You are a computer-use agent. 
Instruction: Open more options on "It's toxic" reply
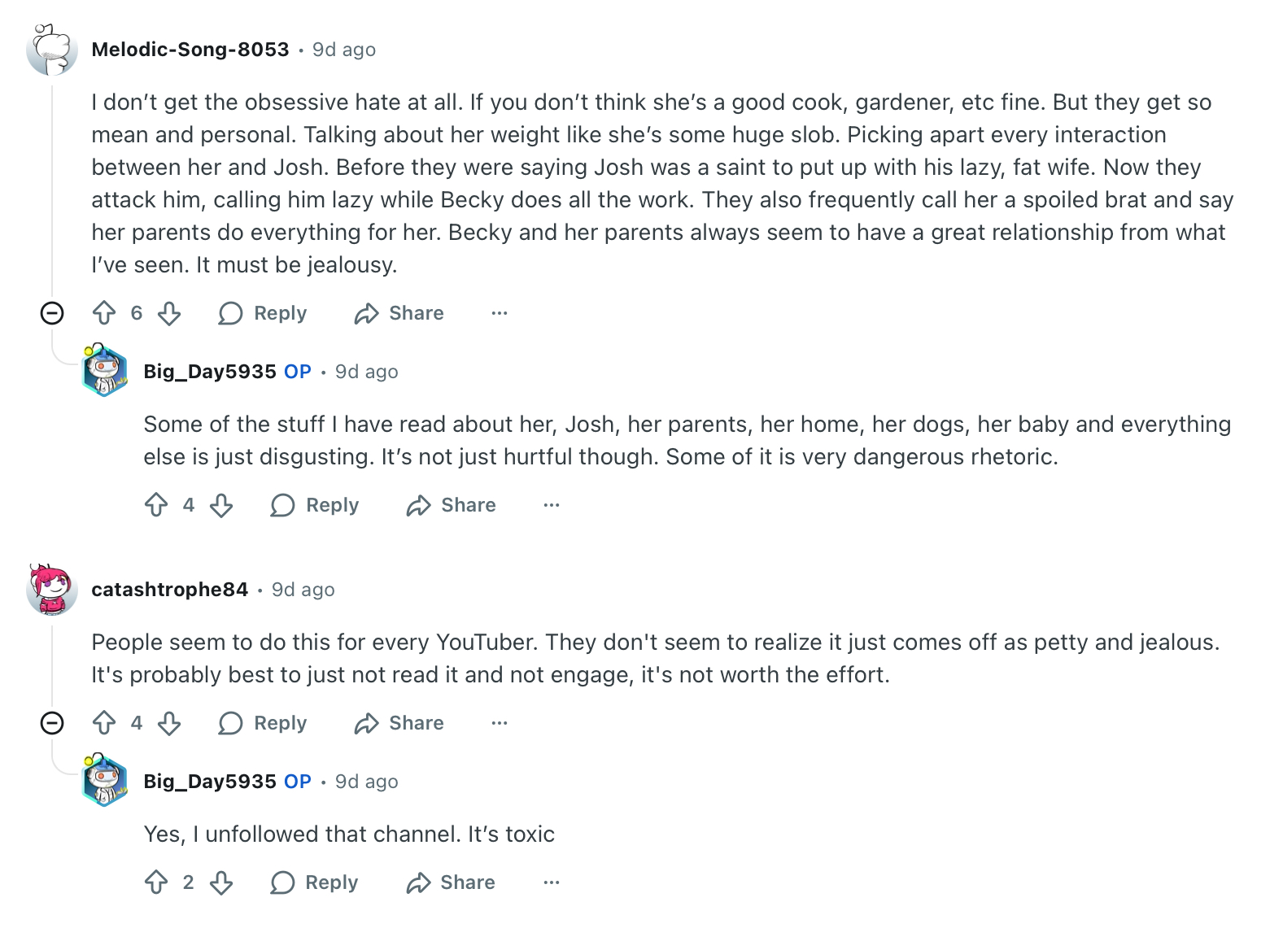[x=552, y=882]
